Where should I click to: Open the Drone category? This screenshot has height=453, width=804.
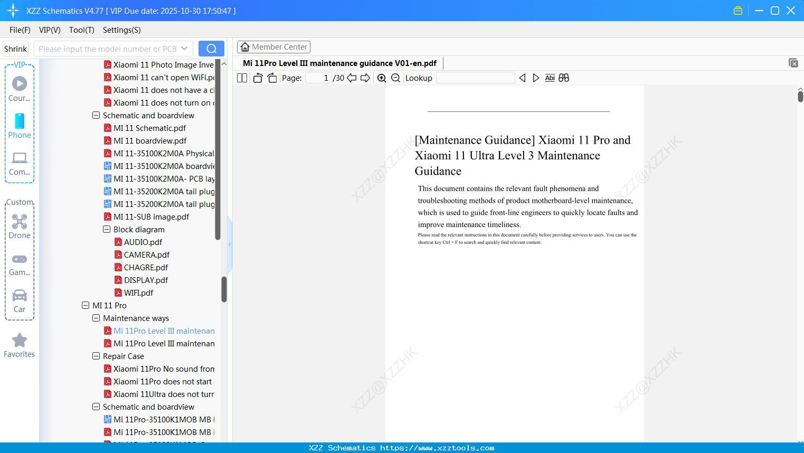pos(20,227)
